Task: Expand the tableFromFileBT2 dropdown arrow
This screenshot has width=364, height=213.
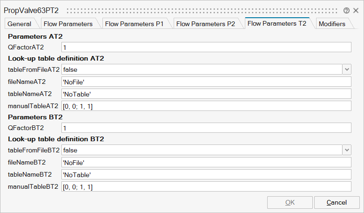Action: click(347, 150)
